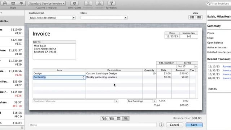
Task: Click the Memo input field
Action: (93, 125)
